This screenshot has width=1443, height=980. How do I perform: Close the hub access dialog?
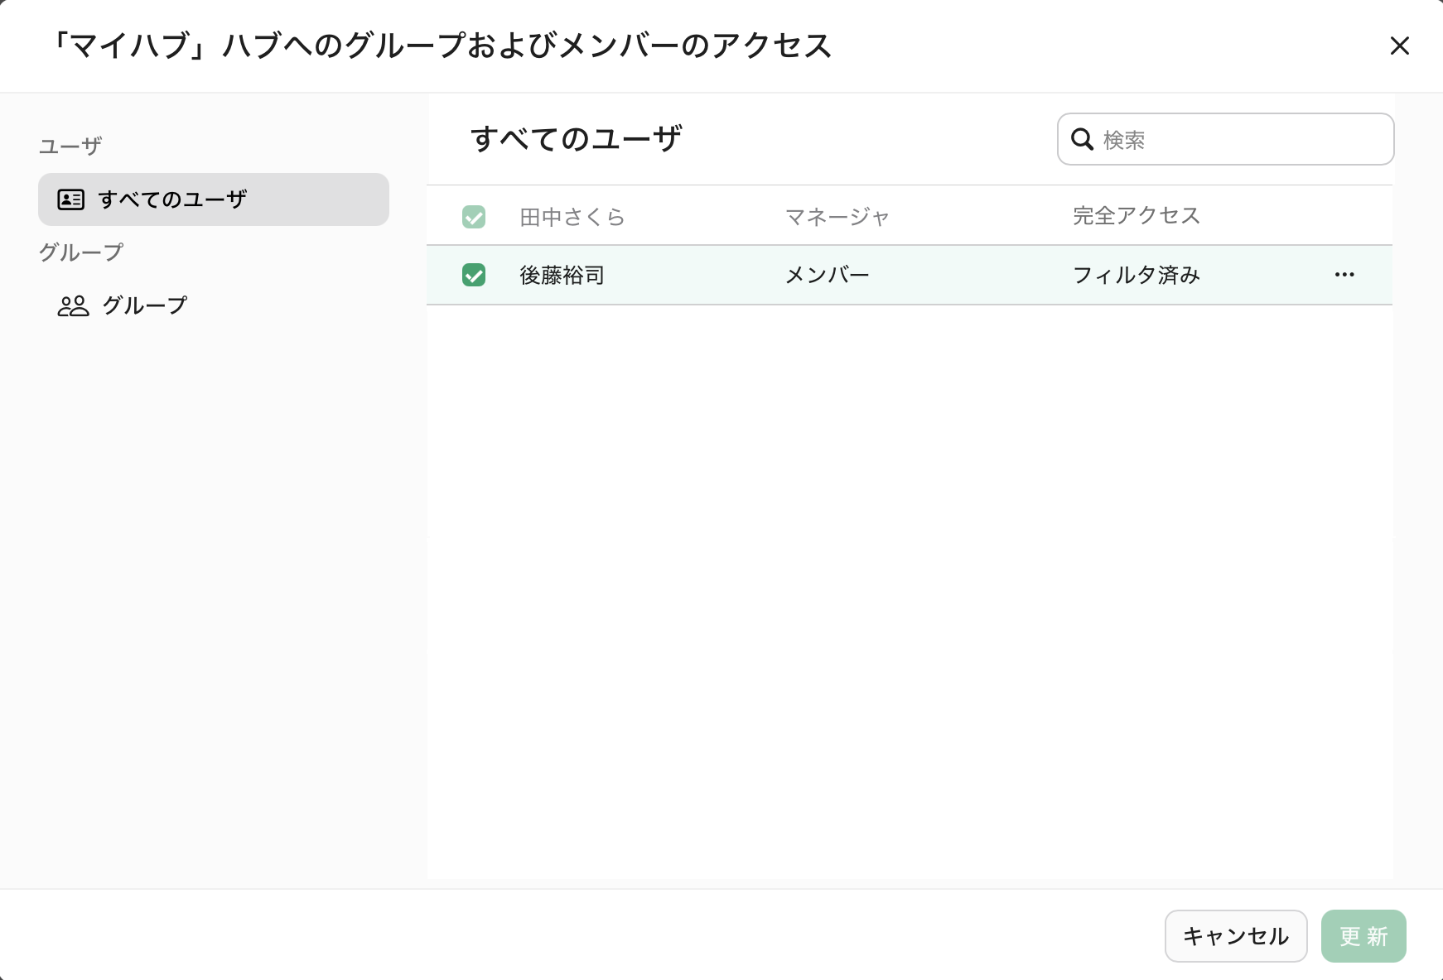(x=1399, y=46)
